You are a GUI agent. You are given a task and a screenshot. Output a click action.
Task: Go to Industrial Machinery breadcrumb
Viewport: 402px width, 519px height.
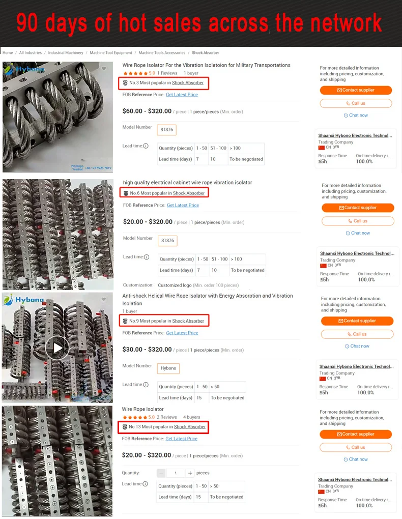click(66, 52)
